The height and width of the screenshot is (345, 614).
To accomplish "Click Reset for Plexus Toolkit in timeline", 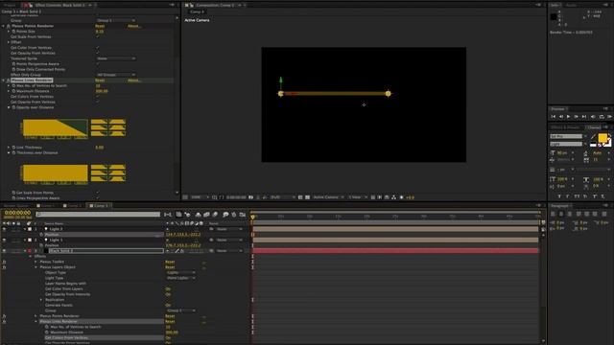I will tap(170, 262).
